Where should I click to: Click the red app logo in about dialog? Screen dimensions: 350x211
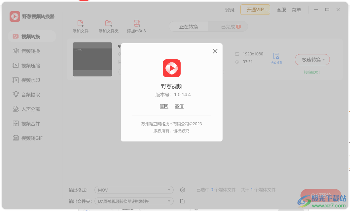tap(172, 68)
